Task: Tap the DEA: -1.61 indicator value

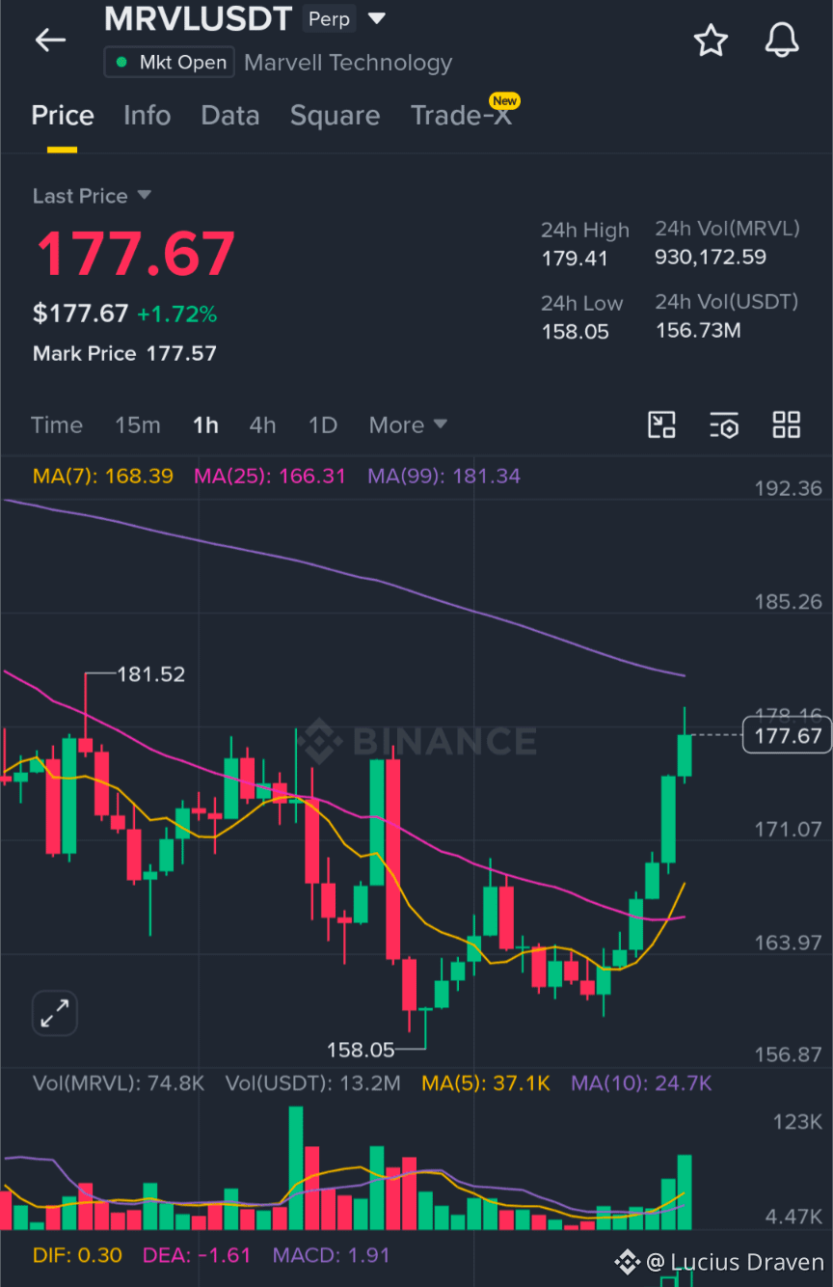Action: point(197,1255)
